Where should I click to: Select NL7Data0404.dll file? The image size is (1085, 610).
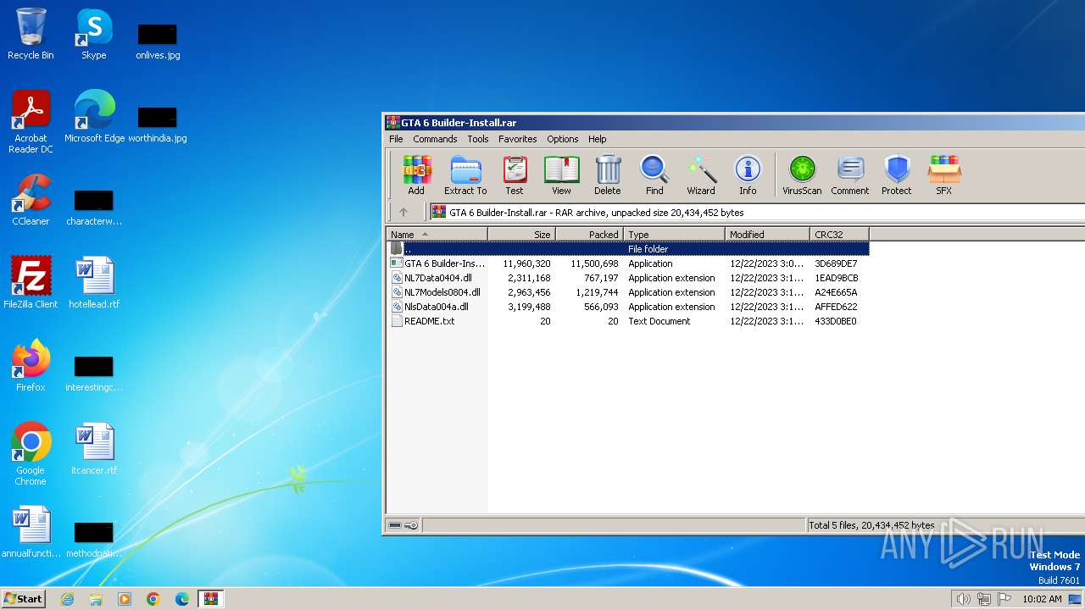click(628, 278)
